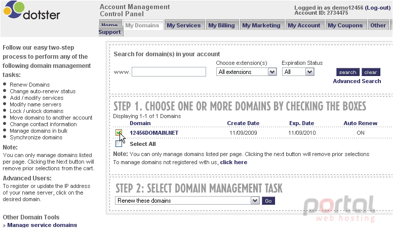Sort by the Domain column header
Screen dimensions: 393x228
(x=140, y=123)
